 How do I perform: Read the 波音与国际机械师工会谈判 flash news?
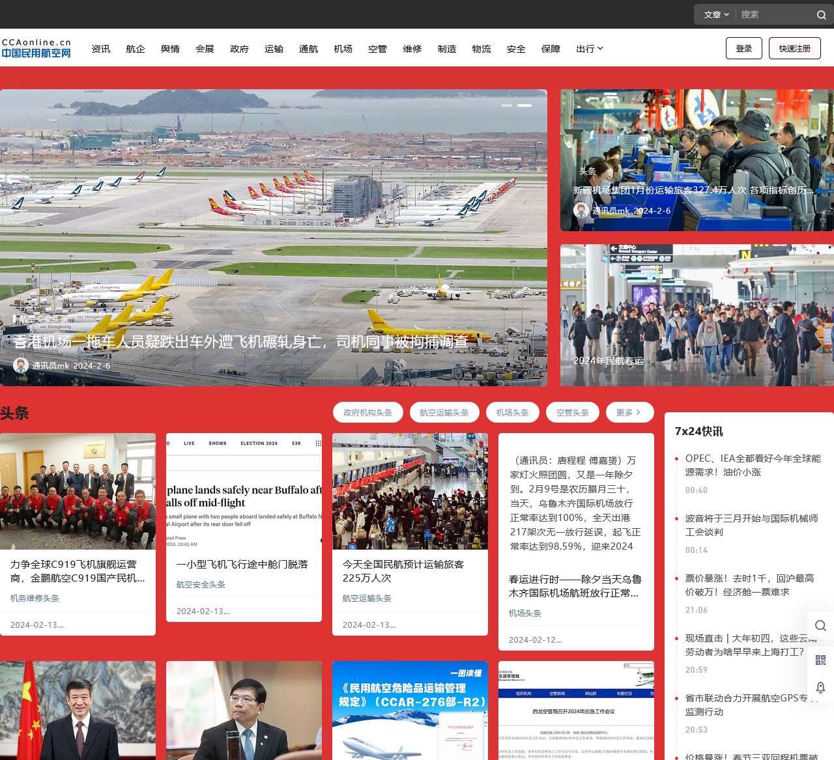pos(751,525)
